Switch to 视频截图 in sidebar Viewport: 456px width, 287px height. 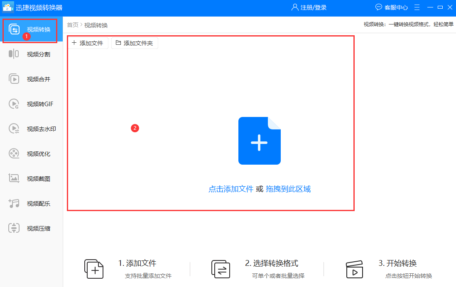click(x=32, y=178)
